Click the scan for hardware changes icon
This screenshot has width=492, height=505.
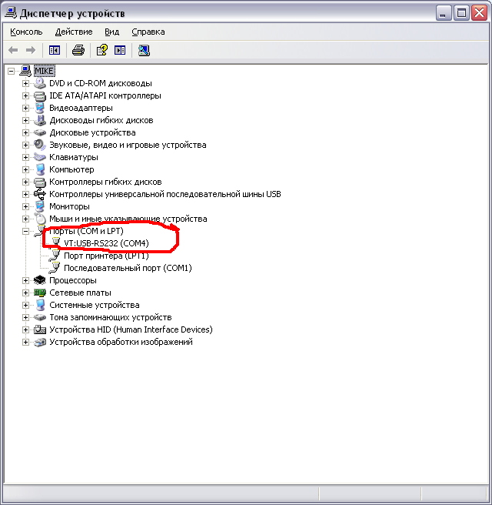[144, 50]
